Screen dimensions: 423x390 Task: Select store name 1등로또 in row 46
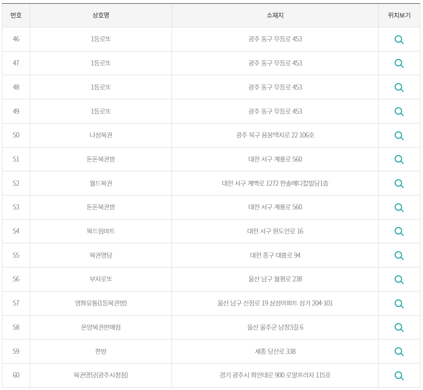point(100,39)
